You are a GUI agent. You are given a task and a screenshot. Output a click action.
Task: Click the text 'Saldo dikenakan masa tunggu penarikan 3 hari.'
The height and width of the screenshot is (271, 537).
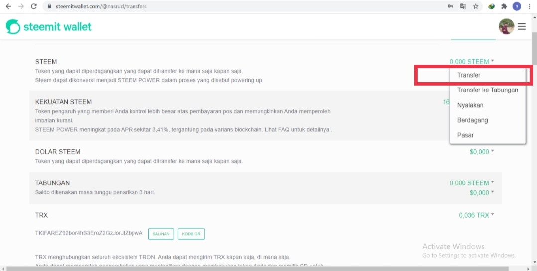click(x=95, y=192)
